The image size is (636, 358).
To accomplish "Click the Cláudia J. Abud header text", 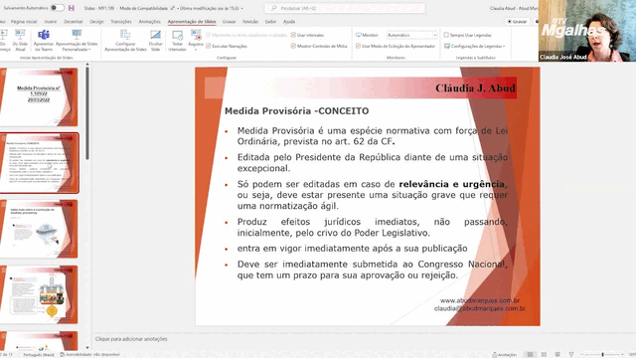I will coord(475,89).
